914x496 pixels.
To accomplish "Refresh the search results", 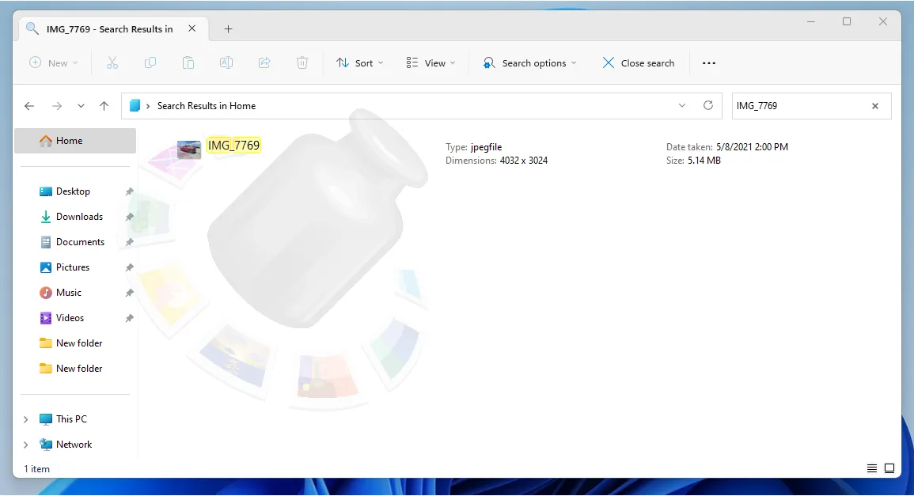I will (708, 105).
